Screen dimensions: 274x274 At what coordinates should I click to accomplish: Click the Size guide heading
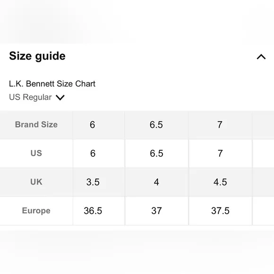click(x=37, y=56)
